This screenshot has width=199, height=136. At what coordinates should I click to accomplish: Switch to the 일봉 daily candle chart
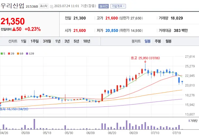[147, 41]
